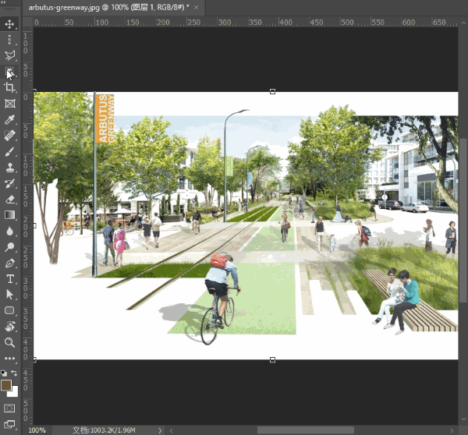Expand the document status info arrow
The width and height of the screenshot is (468, 435).
pyautogui.click(x=160, y=430)
